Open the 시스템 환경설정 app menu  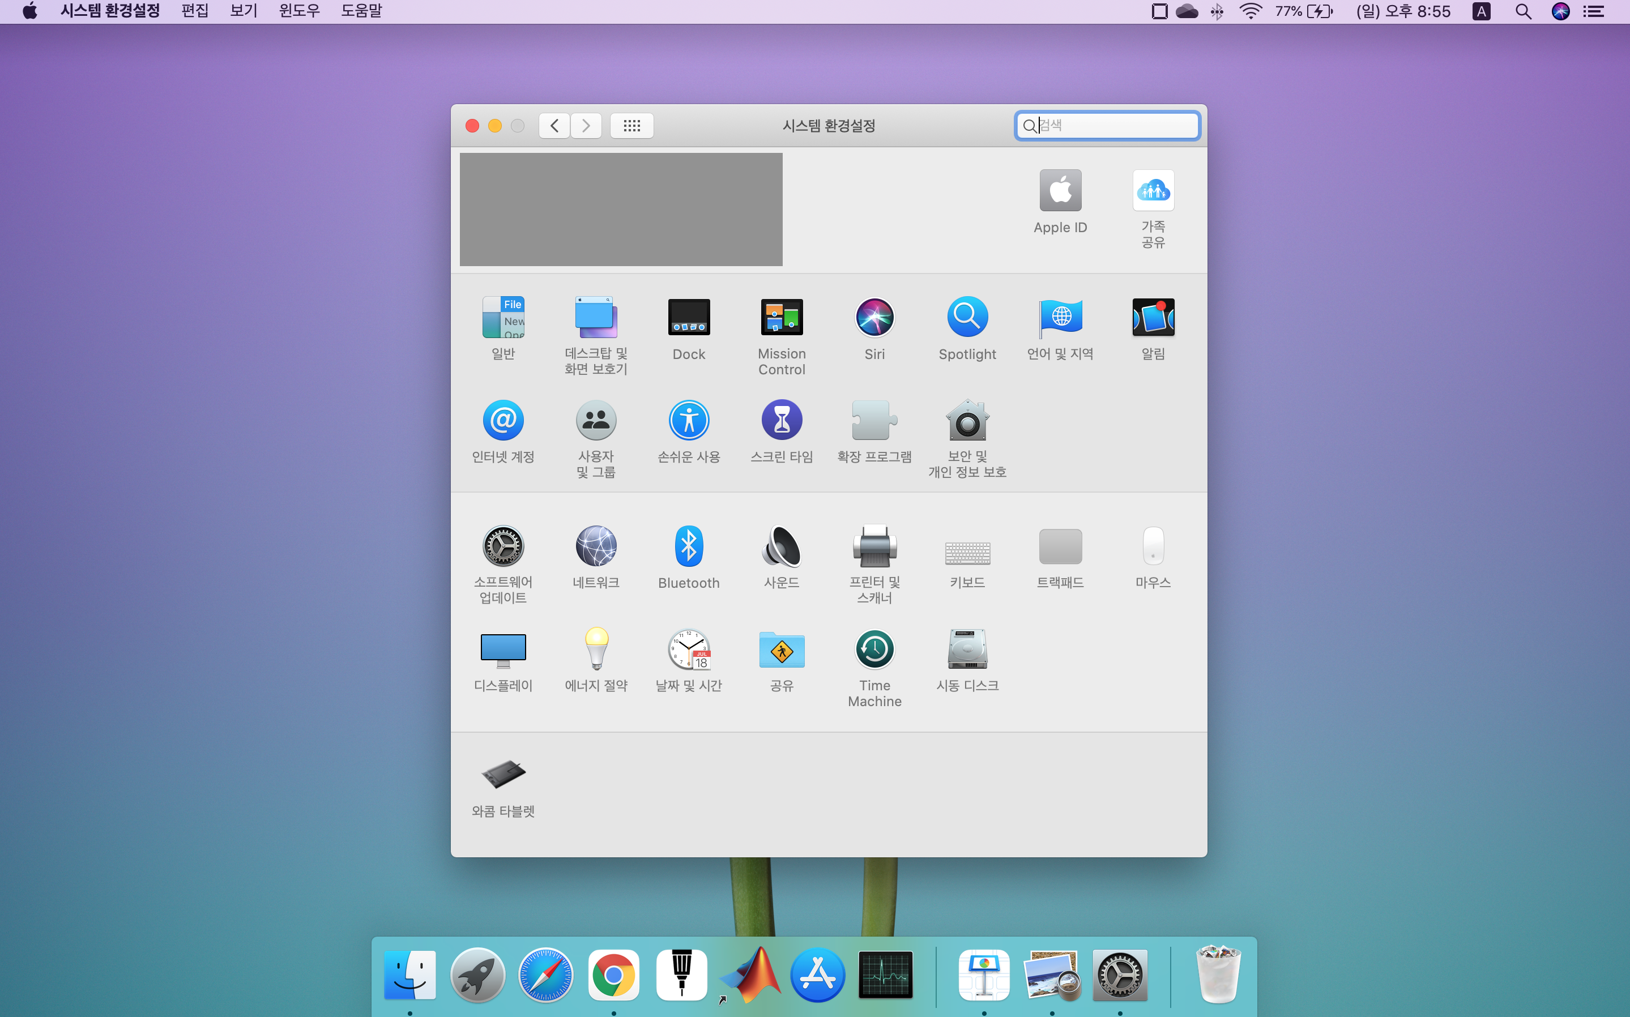pyautogui.click(x=110, y=11)
